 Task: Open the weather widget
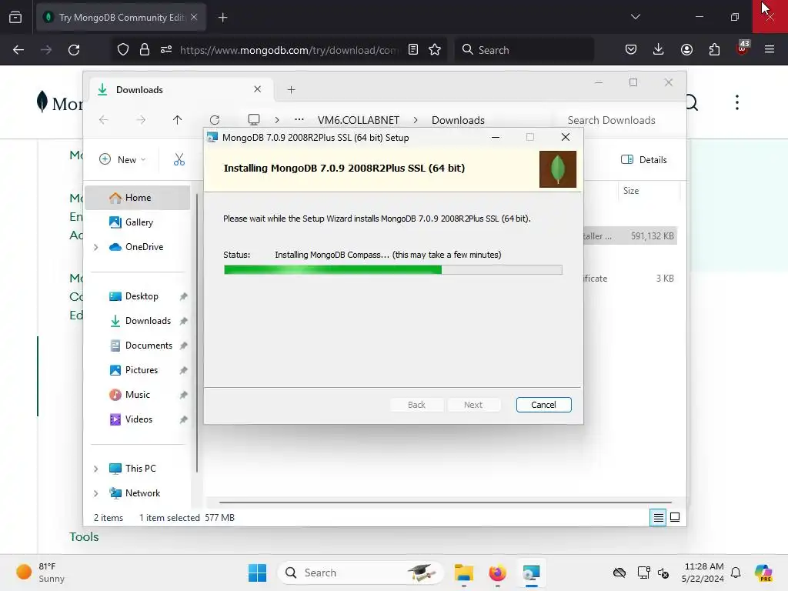point(40,573)
